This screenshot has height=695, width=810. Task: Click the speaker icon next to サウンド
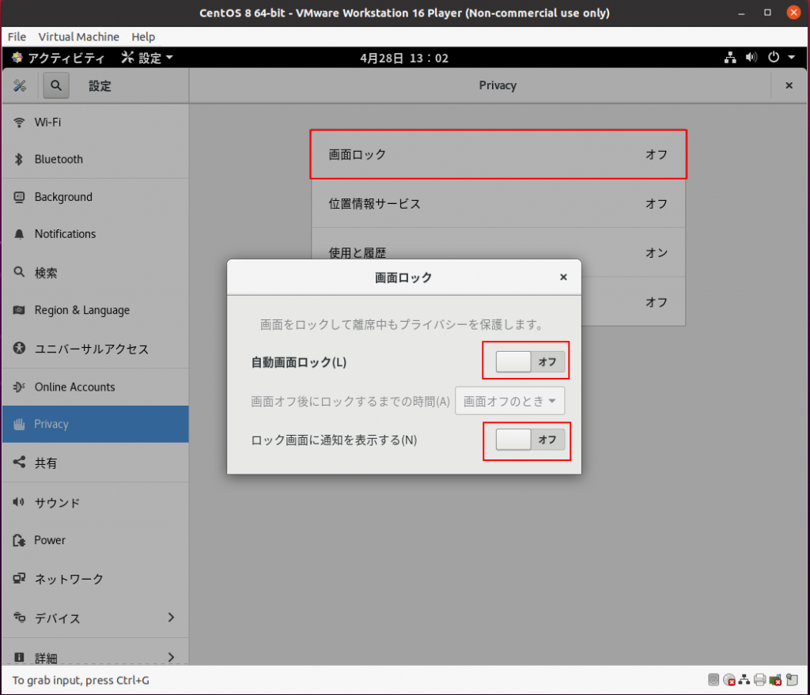click(19, 503)
